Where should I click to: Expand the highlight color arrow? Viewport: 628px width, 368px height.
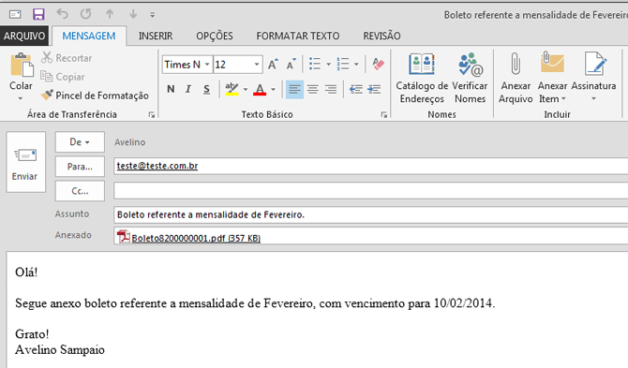pyautogui.click(x=246, y=89)
